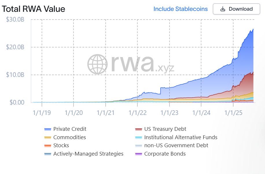
Task: Click the download arrow icon
Action: click(223, 9)
